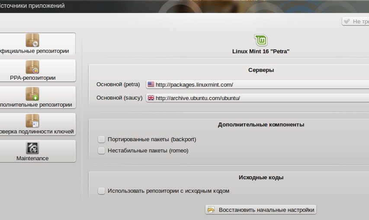Enable Нестабильные пакеты (romeo) checkbox
This screenshot has width=369, height=220.
pos(101,151)
